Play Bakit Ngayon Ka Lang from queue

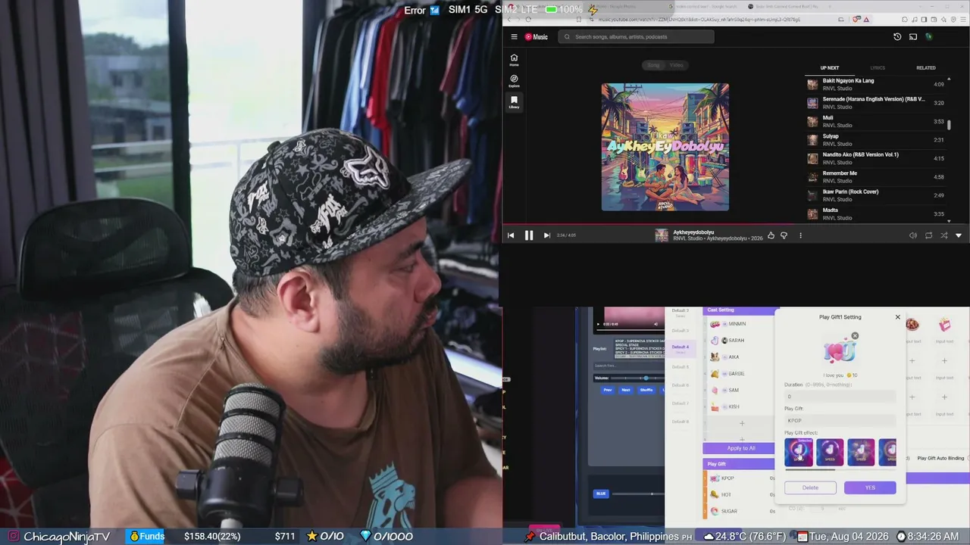(875, 84)
